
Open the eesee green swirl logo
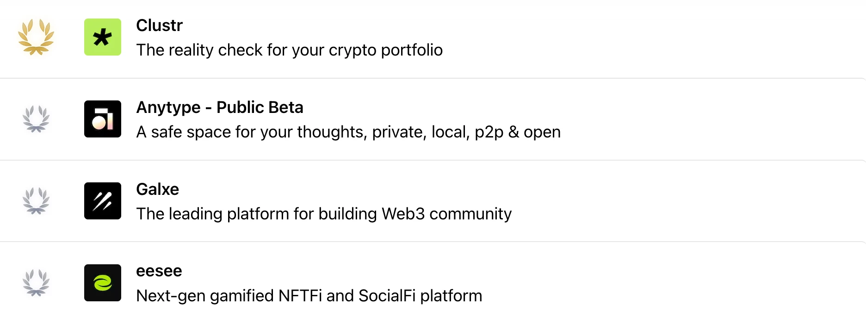(x=103, y=283)
